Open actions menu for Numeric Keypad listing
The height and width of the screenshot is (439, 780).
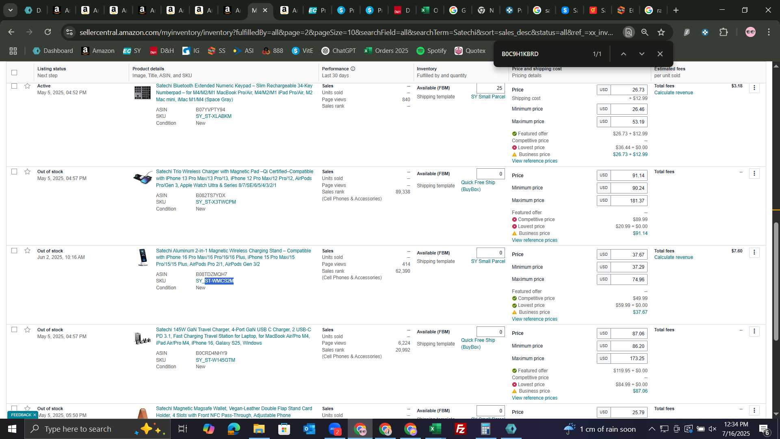point(754,88)
